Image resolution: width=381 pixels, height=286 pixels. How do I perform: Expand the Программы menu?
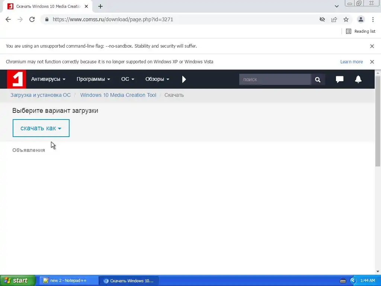(93, 79)
